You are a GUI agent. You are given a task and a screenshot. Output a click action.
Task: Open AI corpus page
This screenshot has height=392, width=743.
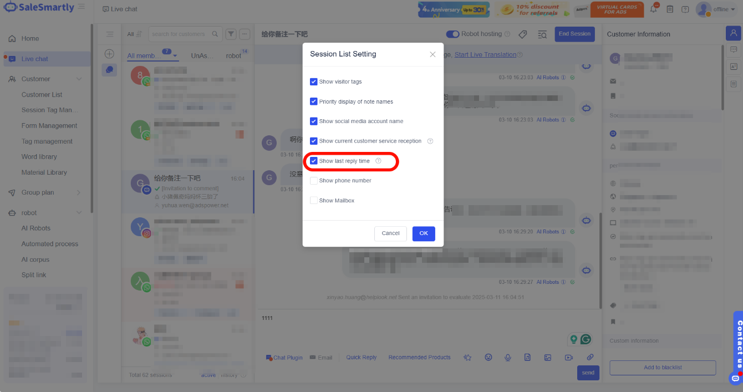[x=35, y=259]
